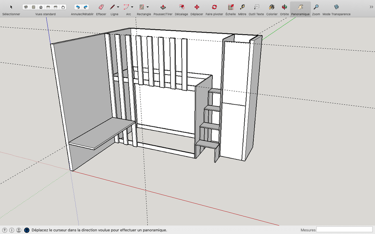Activate the Échelle scale tool
The width and height of the screenshot is (375, 234).
231,7
